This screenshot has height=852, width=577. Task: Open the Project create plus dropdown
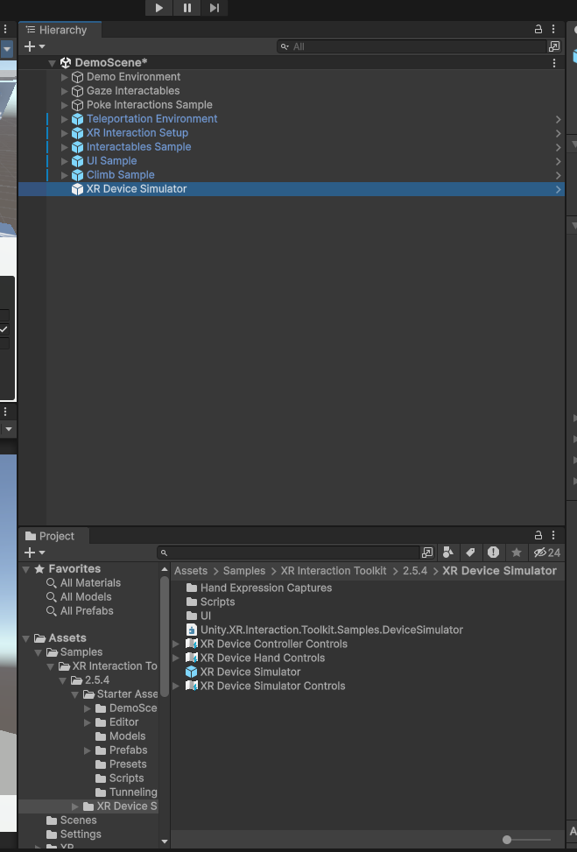[34, 553]
